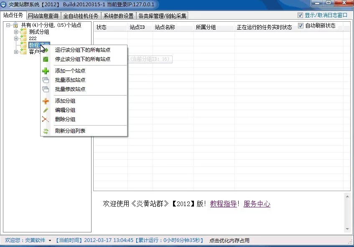Click the 欢迎您：炎黄软件 status text
Viewport: 354px width, 247px height.
[x=25, y=240]
